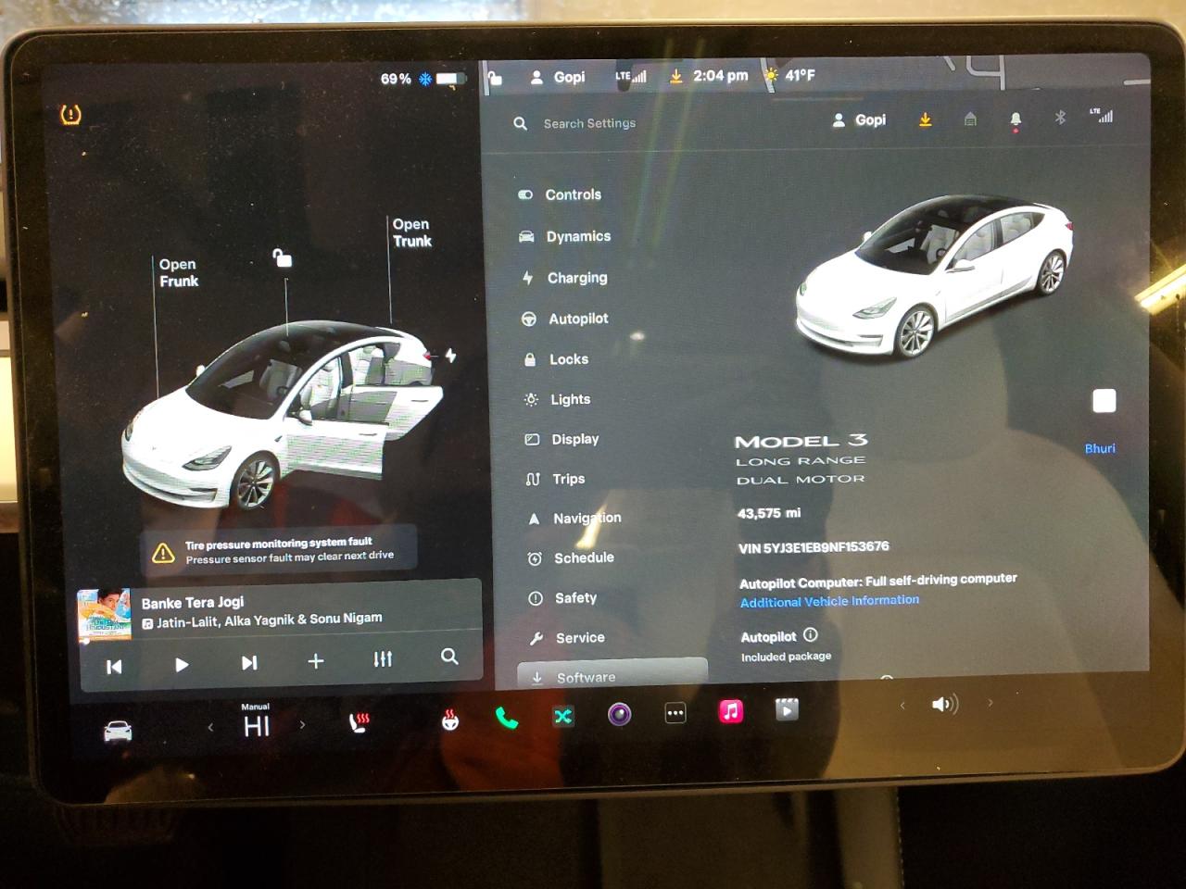Increase temperature with right chevron
This screenshot has width=1186, height=889.
(302, 724)
